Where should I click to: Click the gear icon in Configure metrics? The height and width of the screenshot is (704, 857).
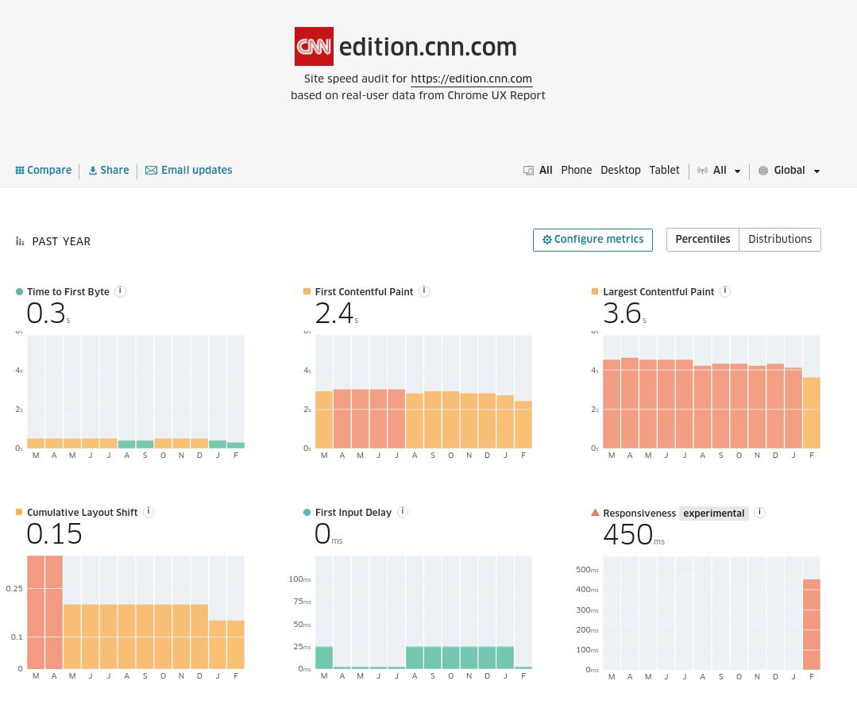[546, 239]
